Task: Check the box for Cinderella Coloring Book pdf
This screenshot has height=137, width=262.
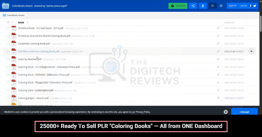Action: [8, 44]
